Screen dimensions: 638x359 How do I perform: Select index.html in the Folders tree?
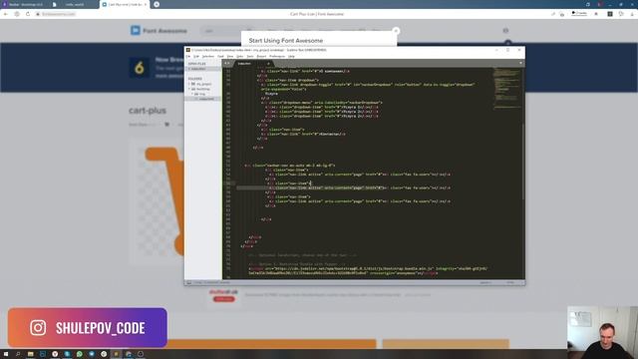206,99
